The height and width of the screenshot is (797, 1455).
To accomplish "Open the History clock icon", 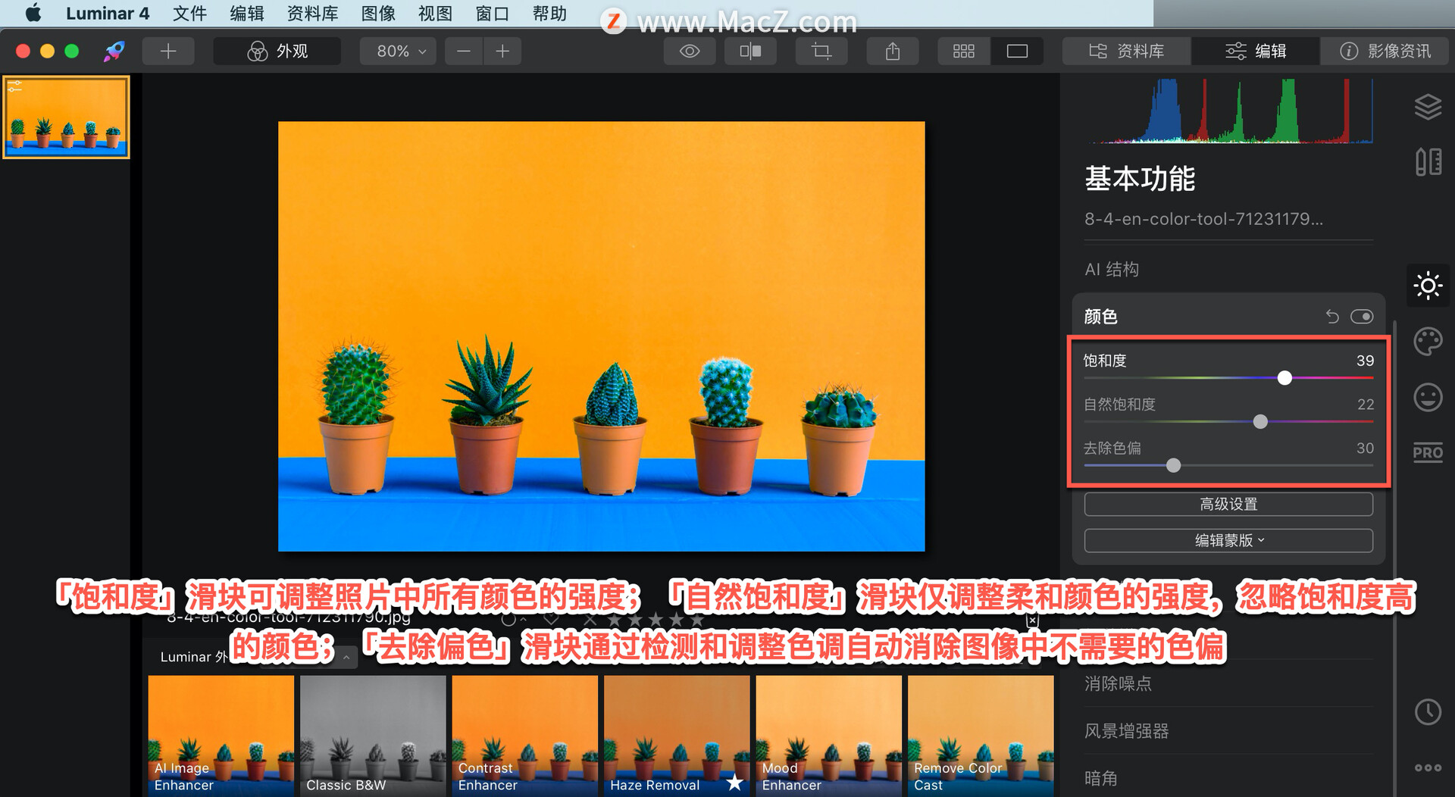I will tap(1428, 711).
